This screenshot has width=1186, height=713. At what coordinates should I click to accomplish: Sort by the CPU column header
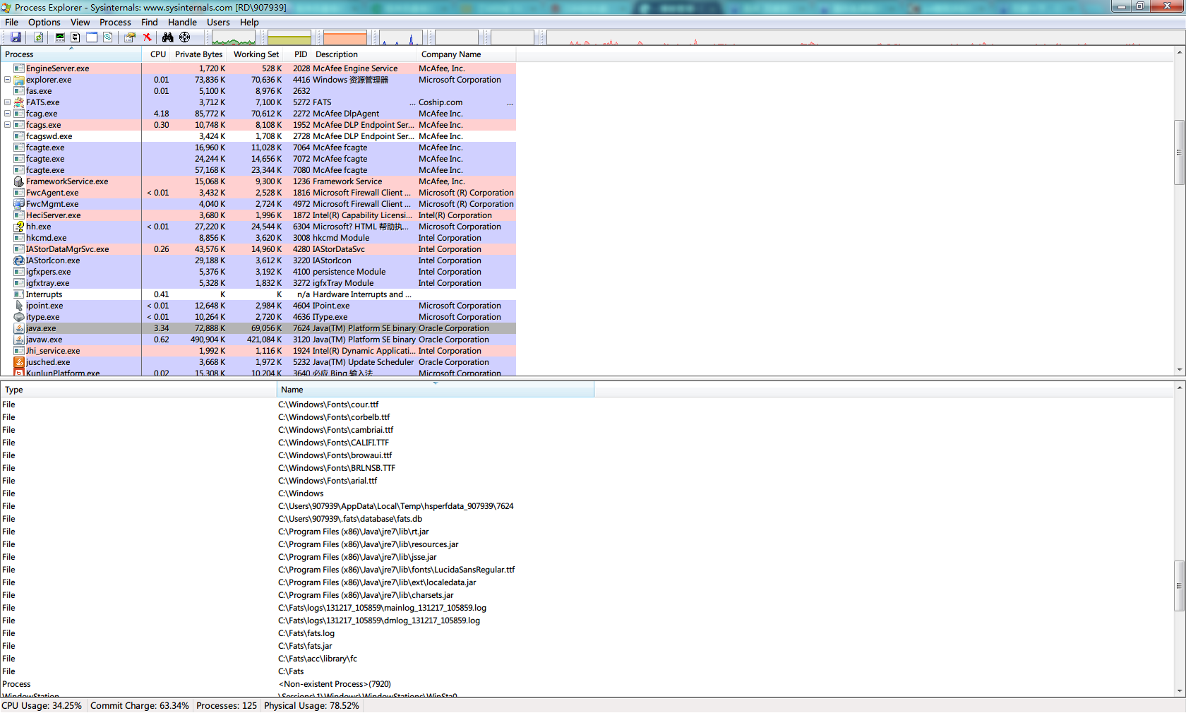coord(157,54)
